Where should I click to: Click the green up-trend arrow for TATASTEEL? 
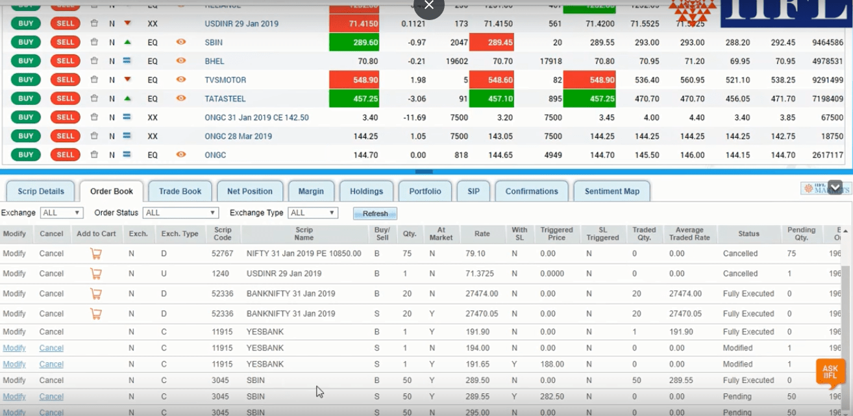(x=127, y=98)
